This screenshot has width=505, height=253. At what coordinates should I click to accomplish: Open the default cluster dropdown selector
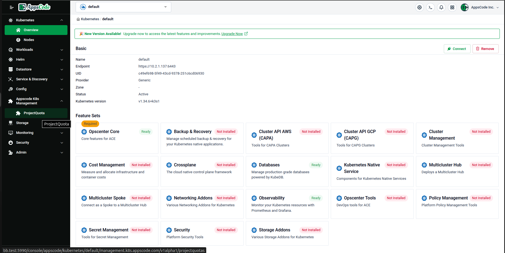point(123,7)
